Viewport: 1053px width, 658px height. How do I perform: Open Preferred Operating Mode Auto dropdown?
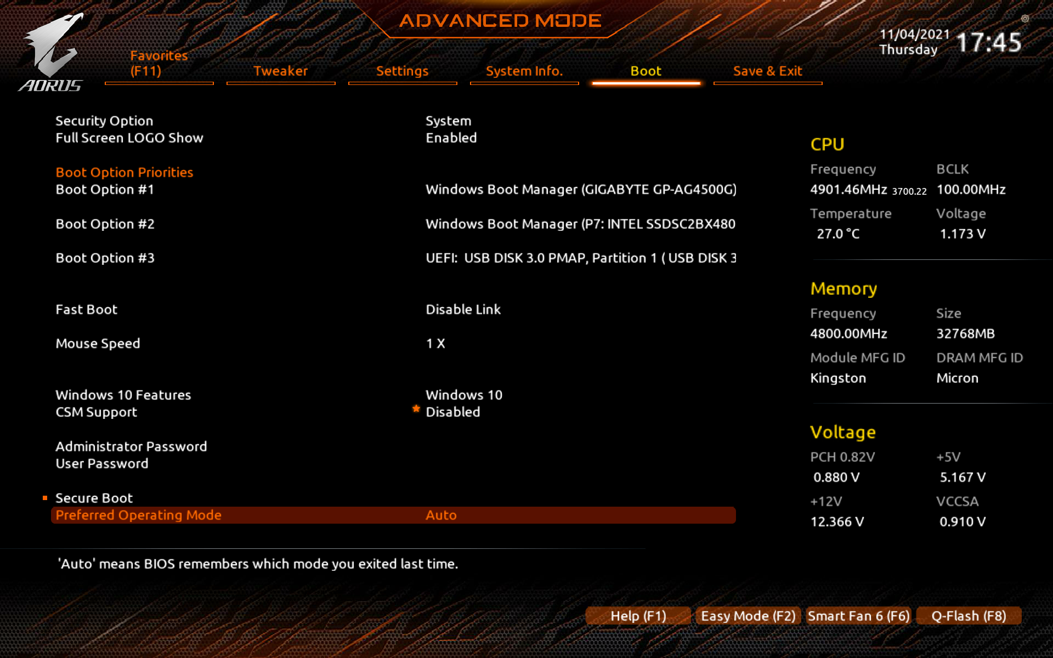441,515
